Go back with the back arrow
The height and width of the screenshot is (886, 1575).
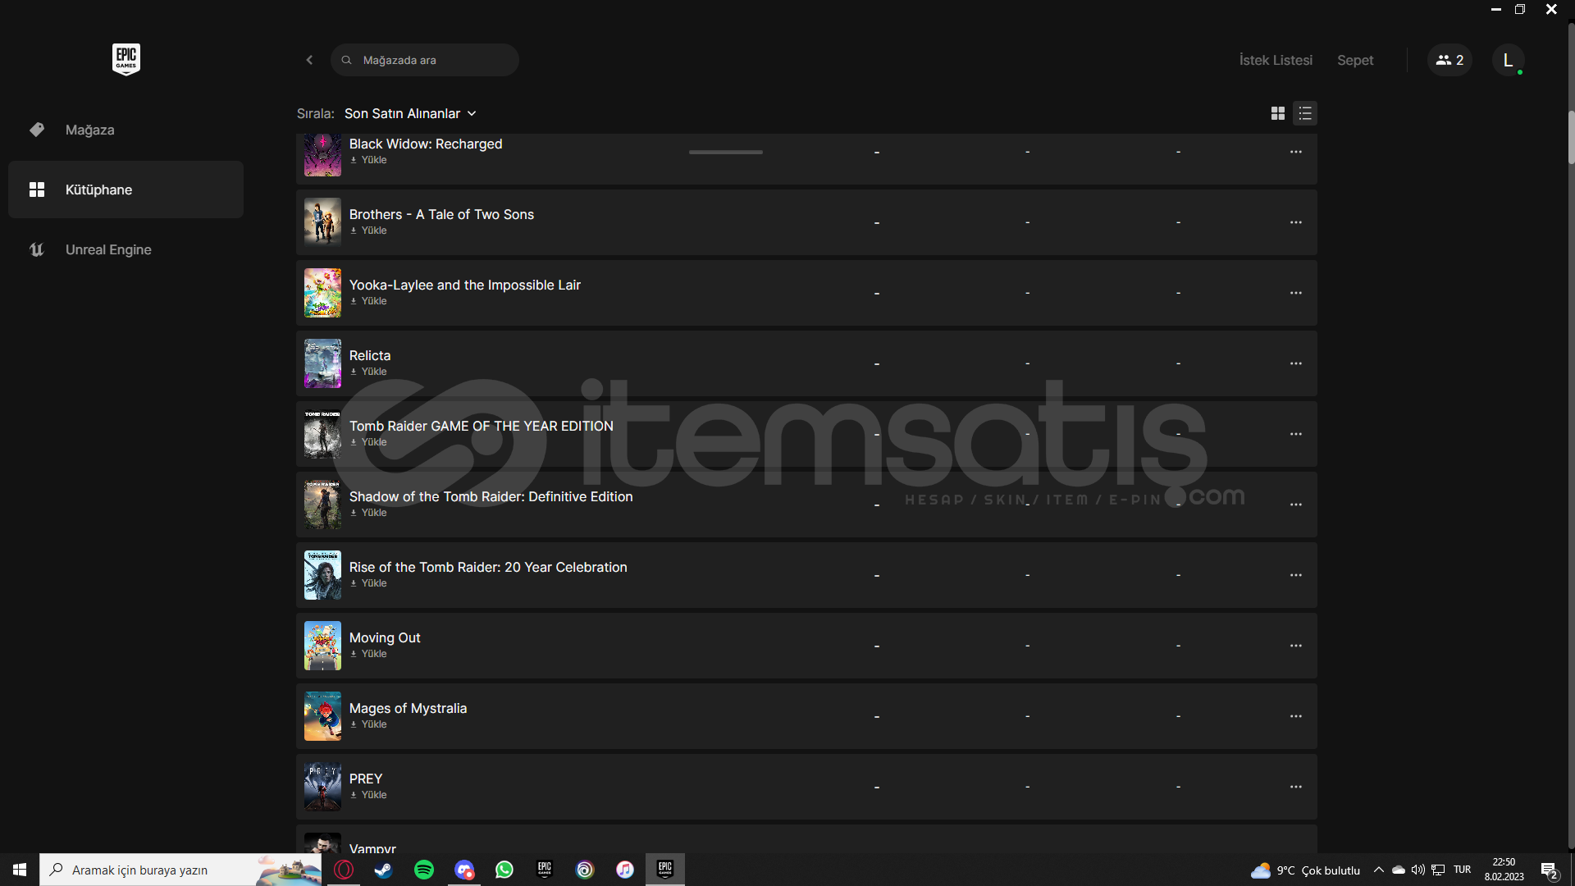click(309, 60)
